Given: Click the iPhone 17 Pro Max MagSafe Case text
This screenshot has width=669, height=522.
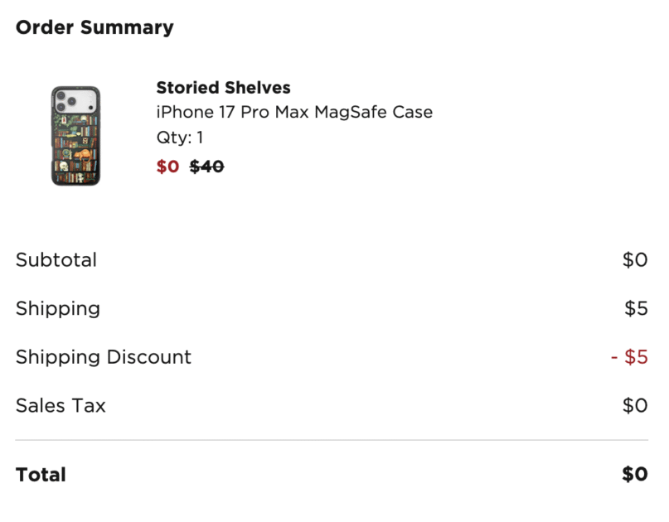Looking at the screenshot, I should point(294,112).
